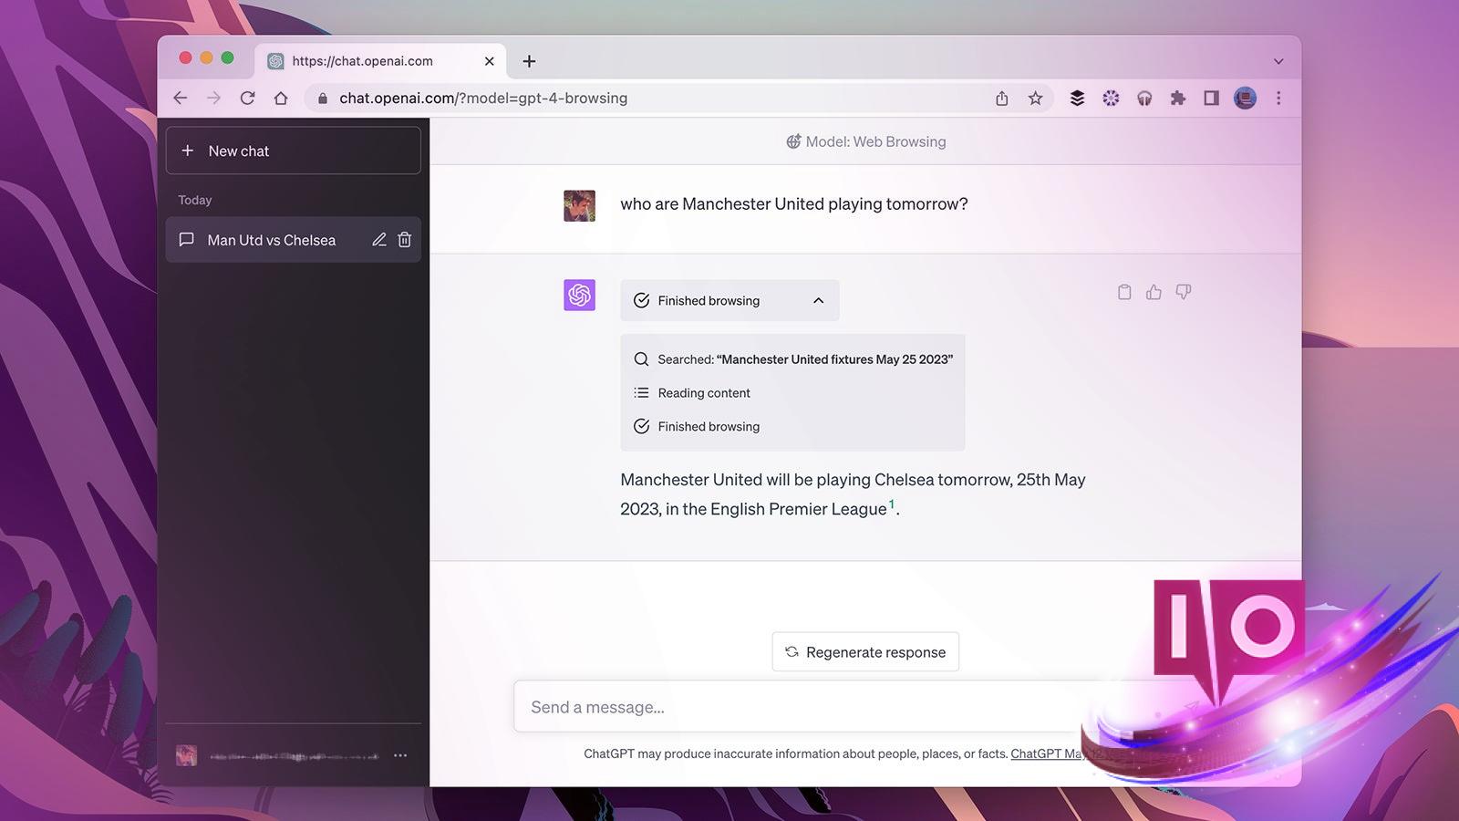Open the browser home page icon
This screenshot has width=1459, height=821.
pos(281,98)
